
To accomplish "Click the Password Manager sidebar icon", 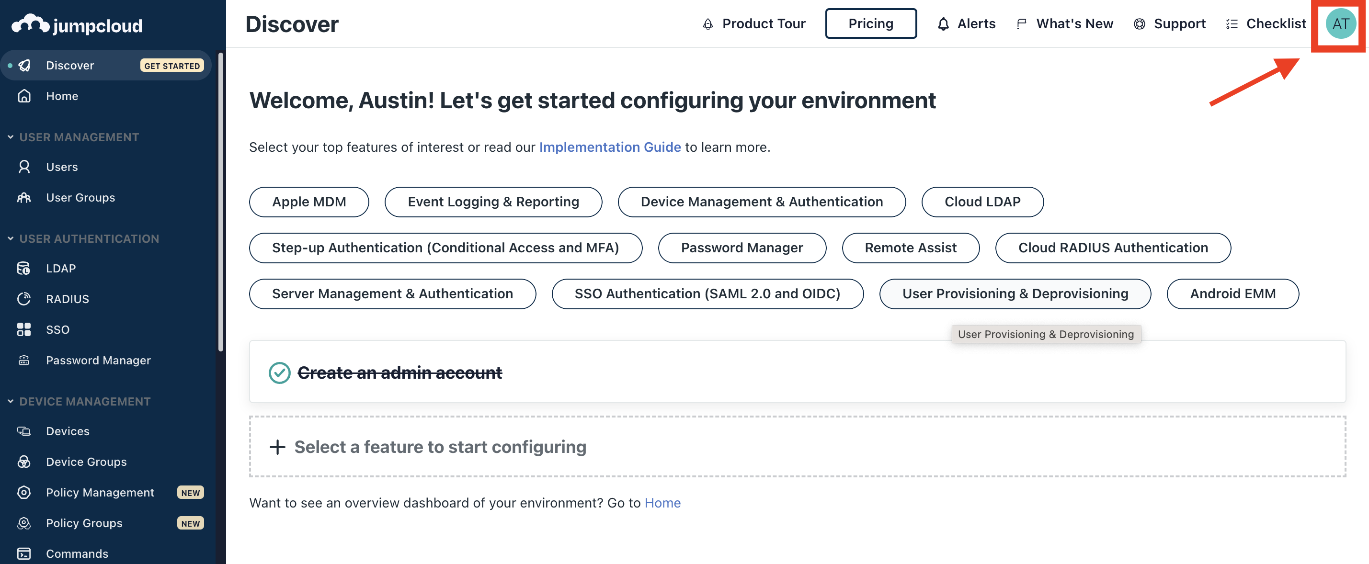I will click(x=24, y=360).
